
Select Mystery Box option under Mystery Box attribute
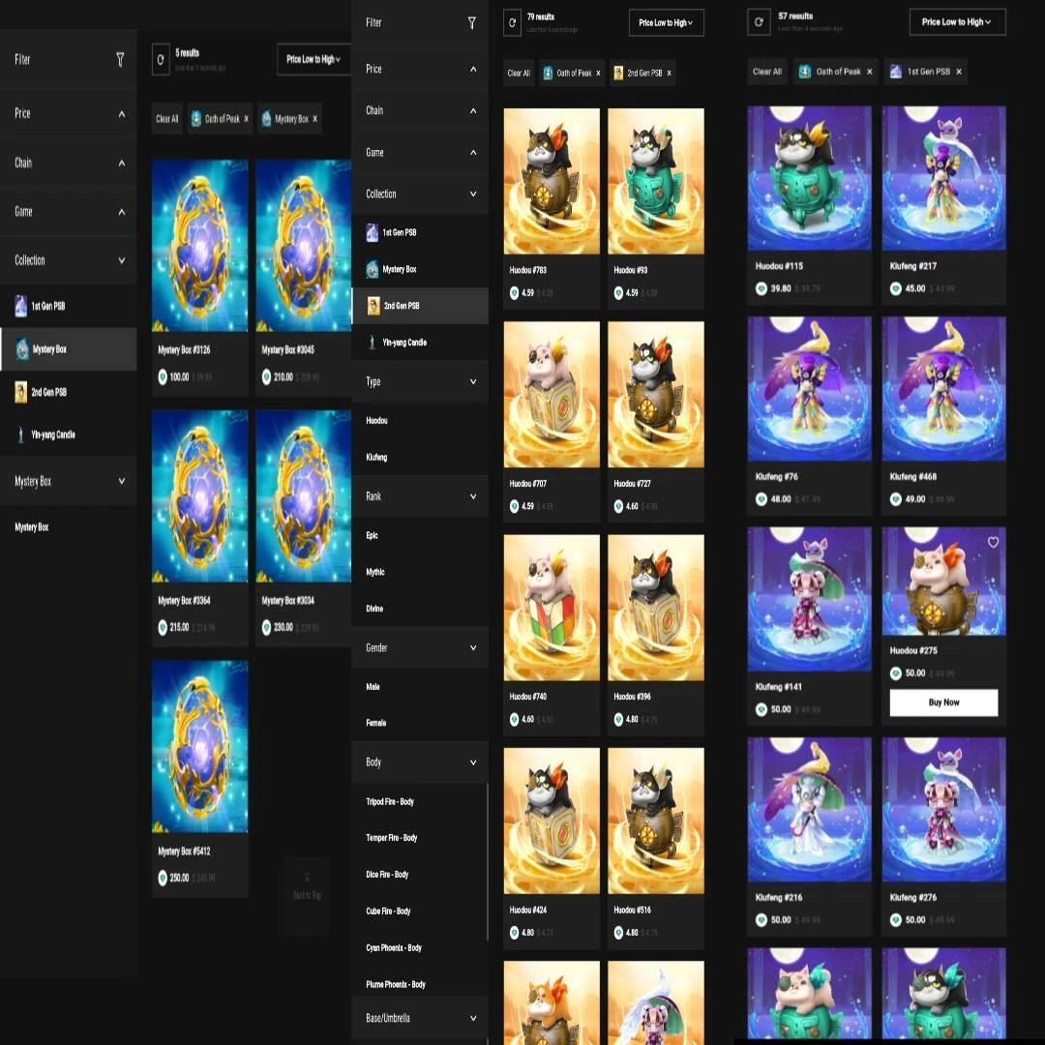pyautogui.click(x=32, y=527)
